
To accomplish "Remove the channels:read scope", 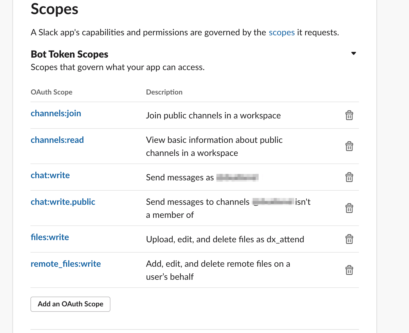I will (x=349, y=146).
